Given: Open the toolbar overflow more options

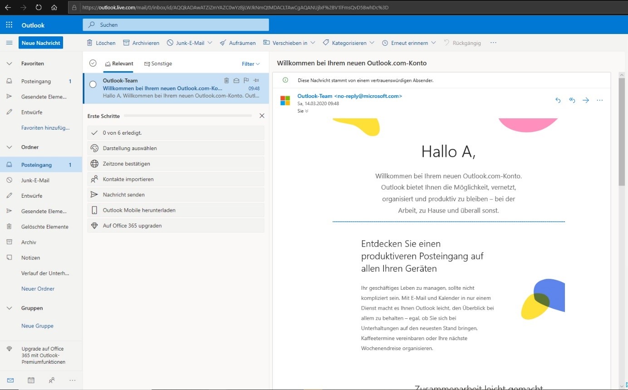Looking at the screenshot, I should click(x=494, y=43).
